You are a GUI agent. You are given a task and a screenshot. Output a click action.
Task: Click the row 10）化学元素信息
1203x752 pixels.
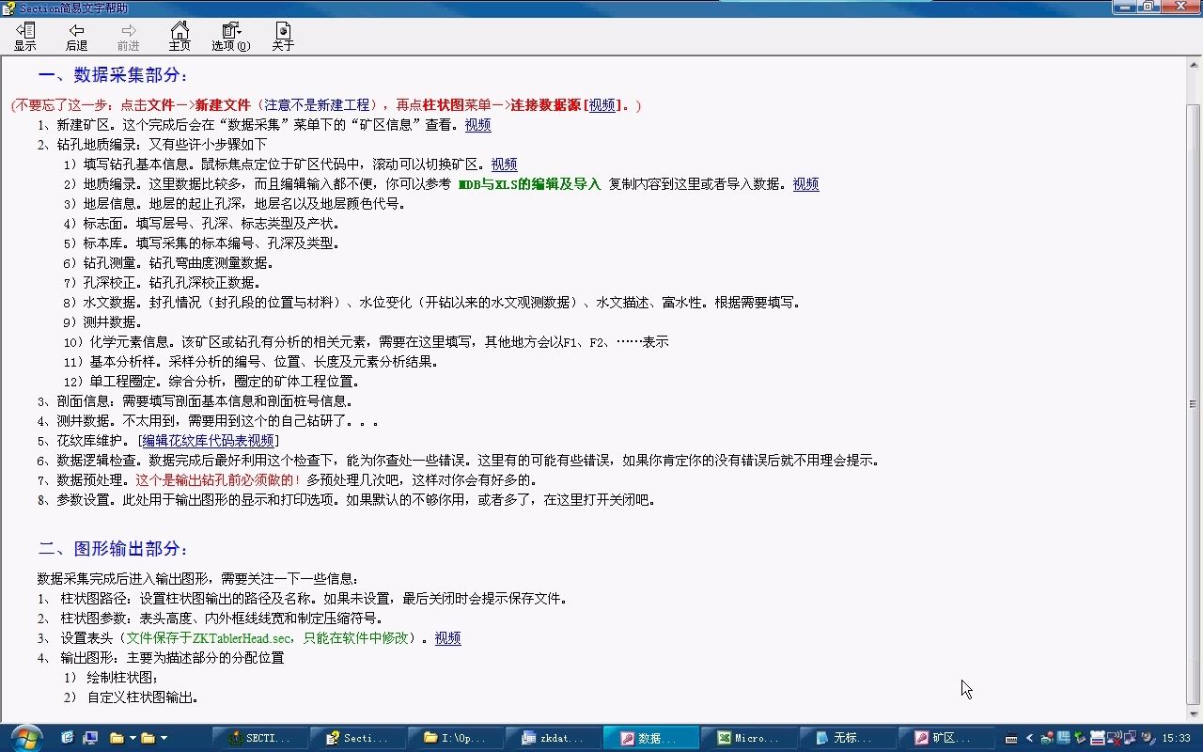(x=366, y=342)
